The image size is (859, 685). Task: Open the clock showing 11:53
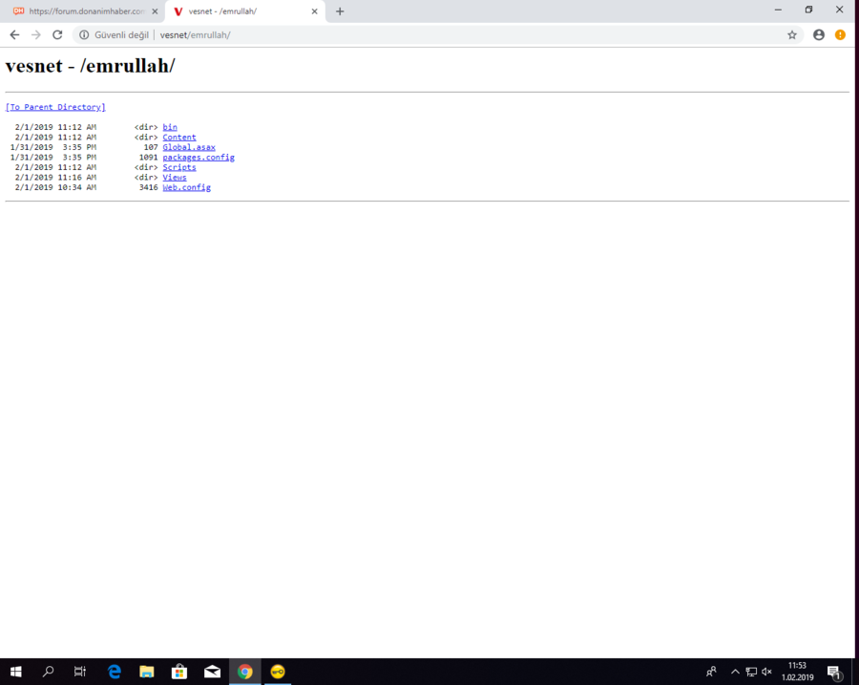tap(798, 672)
